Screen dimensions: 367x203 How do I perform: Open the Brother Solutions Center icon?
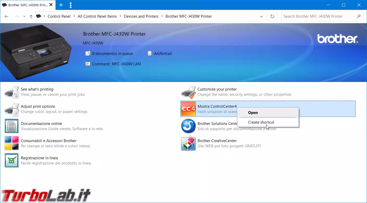coord(188,126)
